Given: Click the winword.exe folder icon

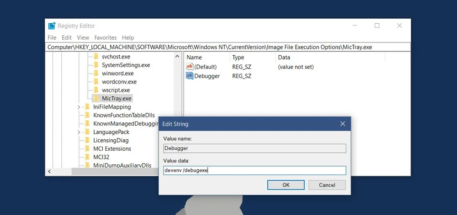Looking at the screenshot, I should pos(96,73).
